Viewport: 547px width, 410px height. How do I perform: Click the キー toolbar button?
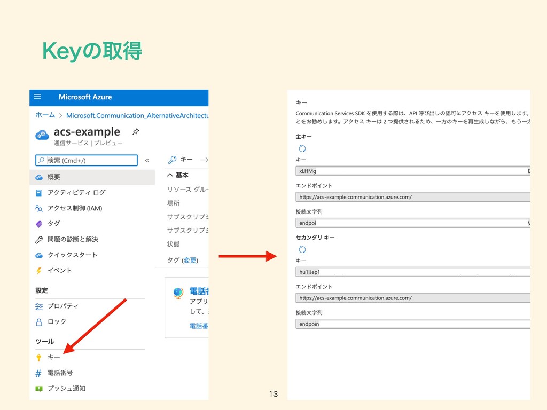click(x=181, y=160)
